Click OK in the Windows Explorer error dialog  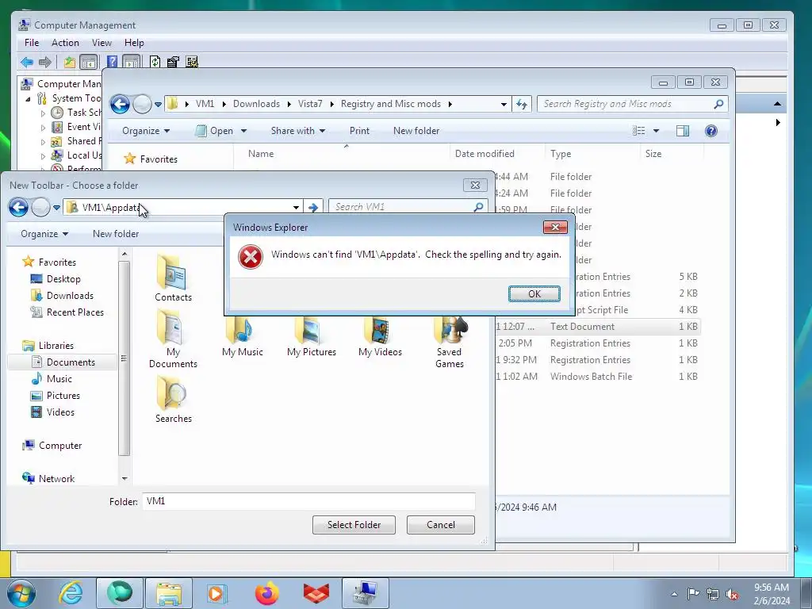tap(534, 293)
